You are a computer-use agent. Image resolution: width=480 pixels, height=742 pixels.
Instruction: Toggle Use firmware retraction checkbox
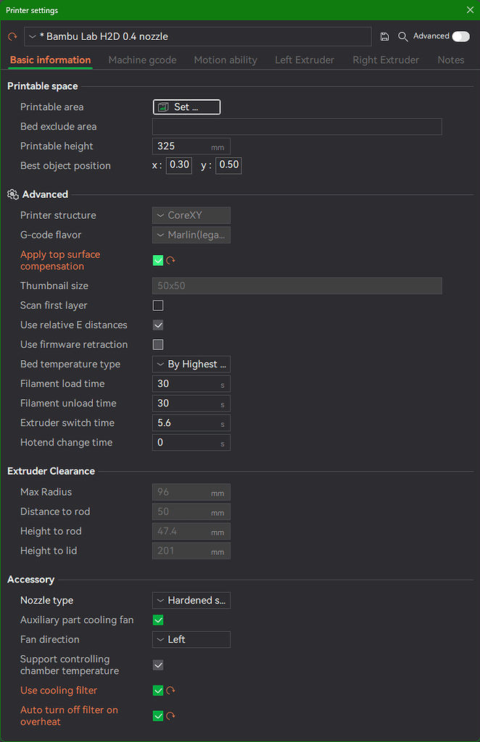click(158, 344)
